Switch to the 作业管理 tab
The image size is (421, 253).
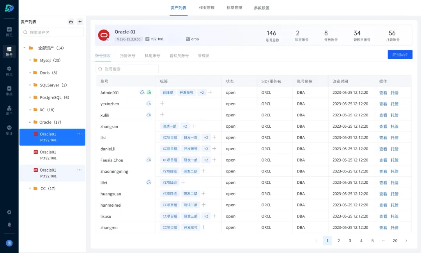click(x=207, y=8)
